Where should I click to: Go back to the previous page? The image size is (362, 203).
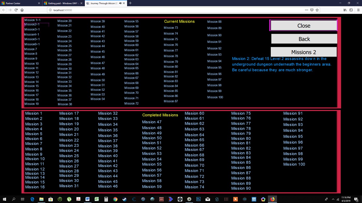tap(4, 10)
